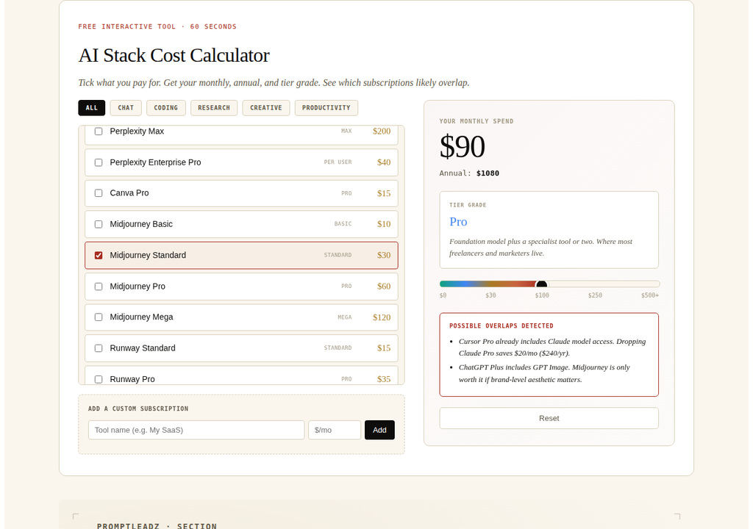Click the $10 Midjourney Basic price
Image resolution: width=753 pixels, height=529 pixels.
[384, 224]
